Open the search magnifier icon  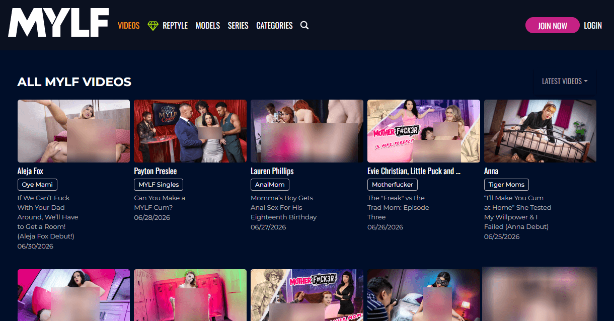tap(304, 25)
